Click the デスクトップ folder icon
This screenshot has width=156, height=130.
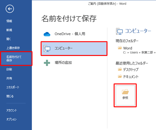tap(120, 69)
